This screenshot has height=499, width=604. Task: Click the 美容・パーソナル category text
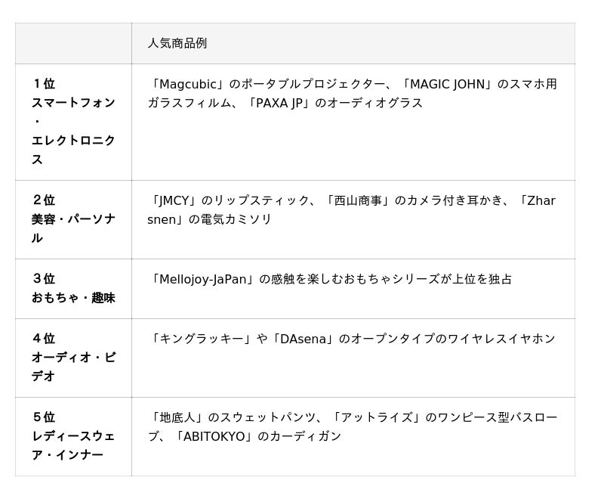tap(73, 228)
